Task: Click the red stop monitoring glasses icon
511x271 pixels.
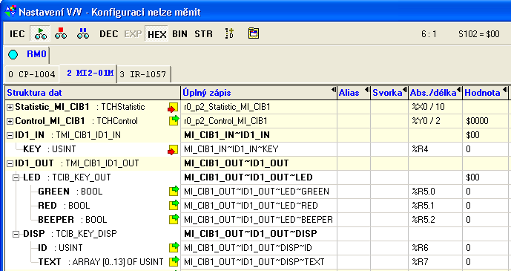Action: [61, 33]
